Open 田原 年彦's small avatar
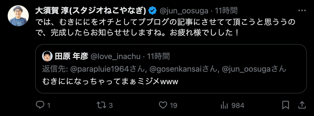Image resolution: width=314 pixels, height=116 pixels. pos(48,56)
